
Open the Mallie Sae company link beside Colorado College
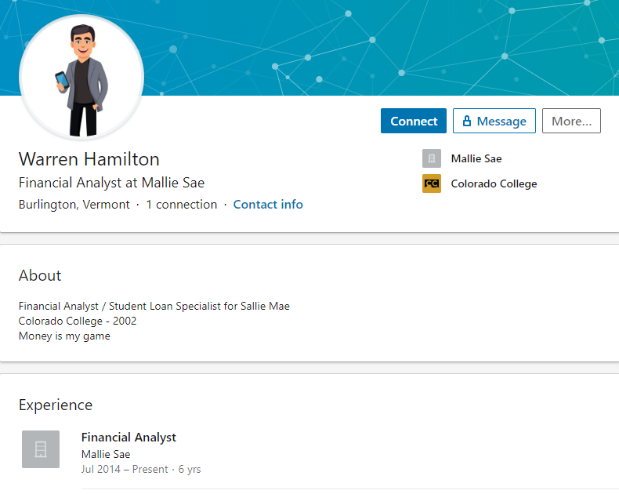tap(476, 158)
